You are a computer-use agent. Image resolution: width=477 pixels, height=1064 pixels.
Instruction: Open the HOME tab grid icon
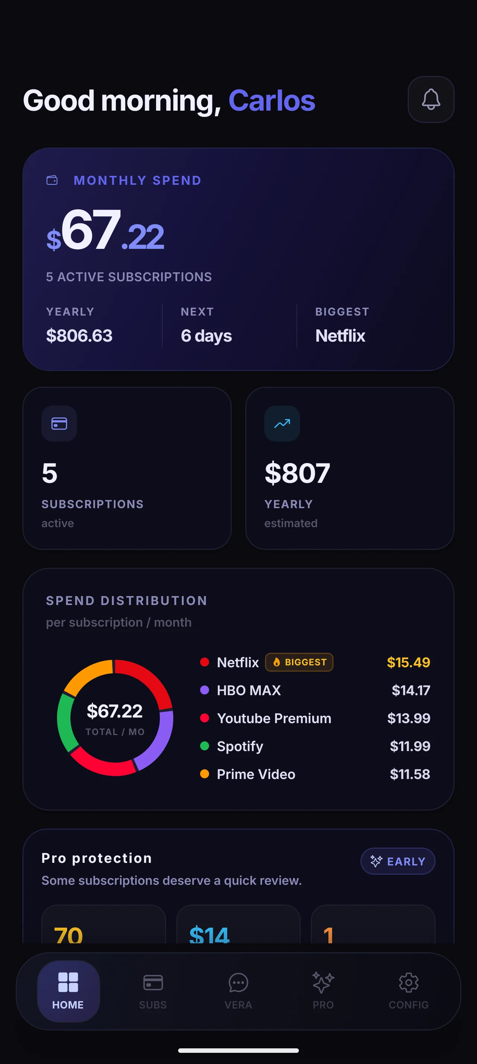[x=68, y=982]
